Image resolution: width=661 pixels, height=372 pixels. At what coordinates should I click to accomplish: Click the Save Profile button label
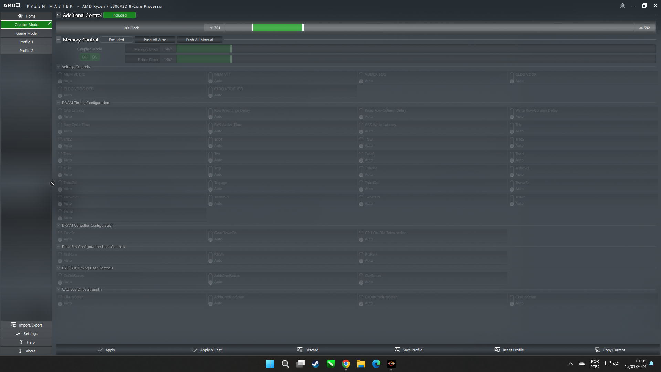(x=412, y=350)
